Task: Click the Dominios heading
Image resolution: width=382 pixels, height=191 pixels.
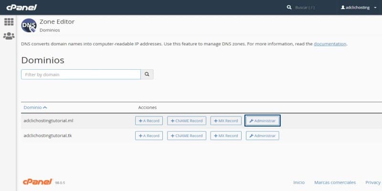Action: [x=42, y=60]
